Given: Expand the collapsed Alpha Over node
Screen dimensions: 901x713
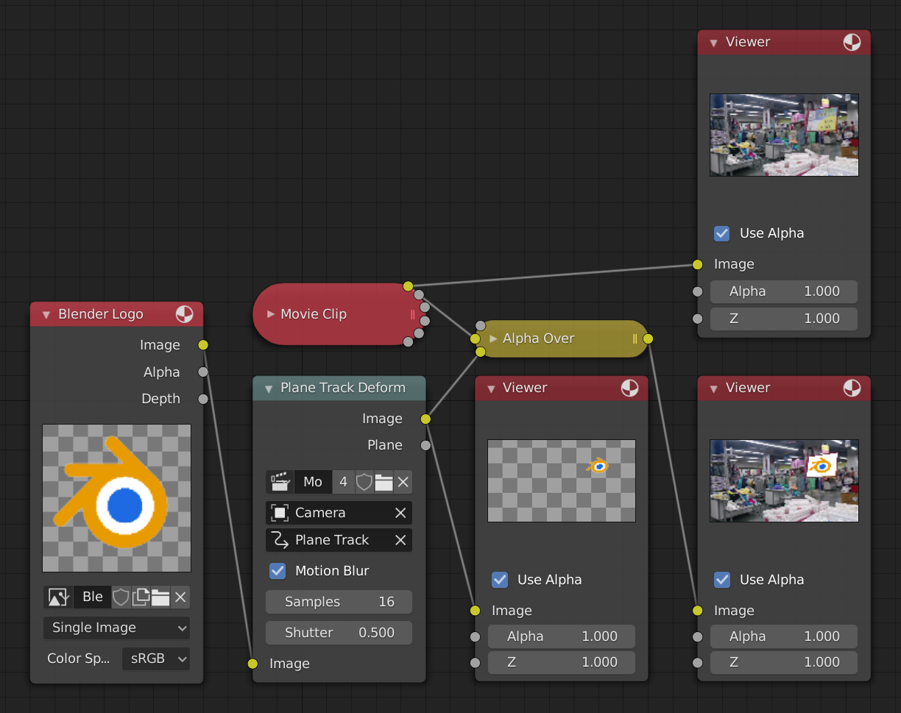Looking at the screenshot, I should pos(493,338).
